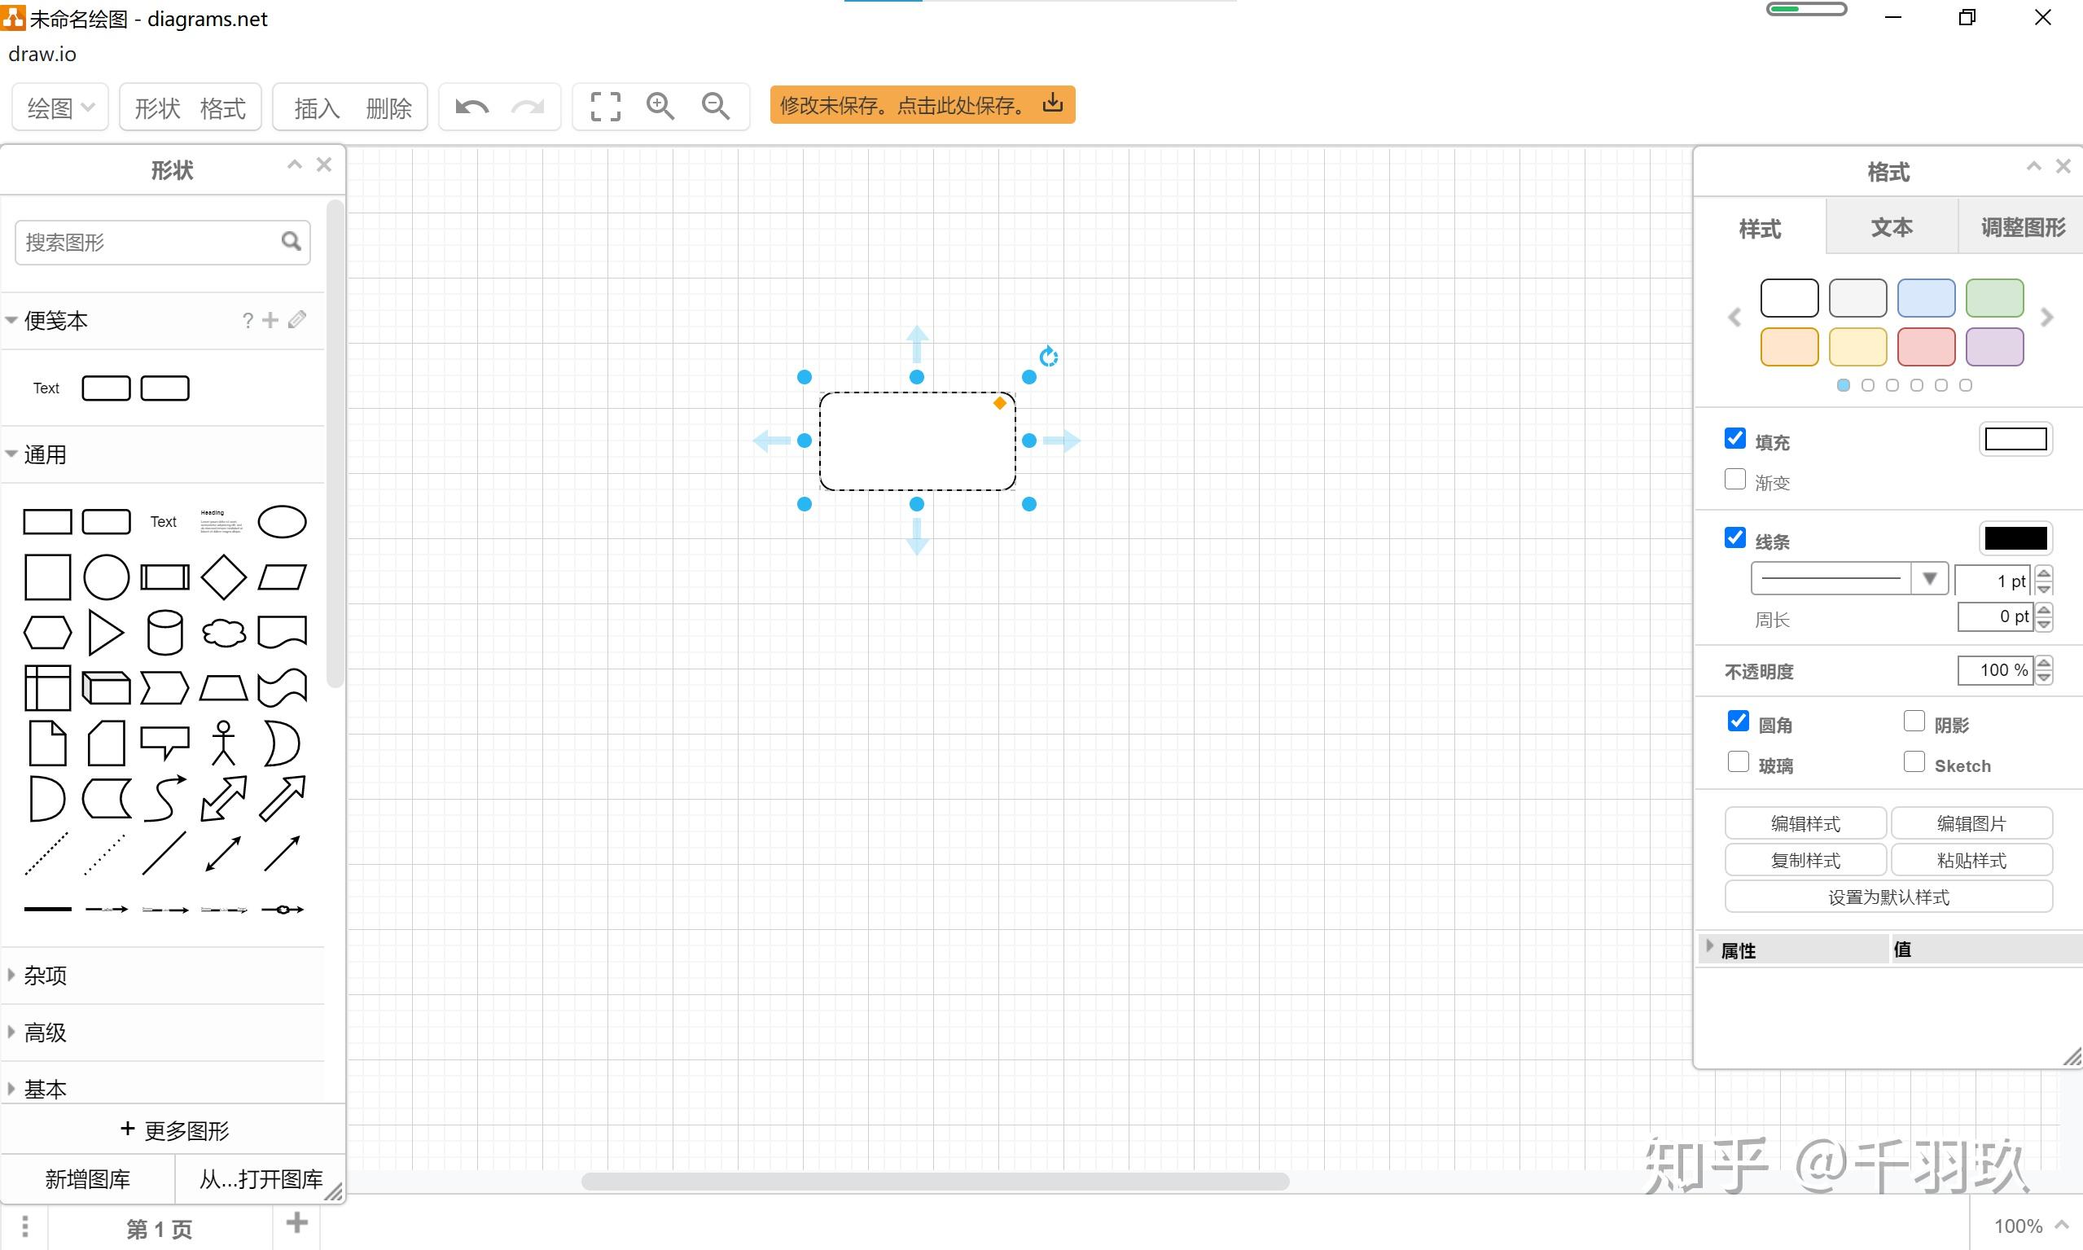Screen dimensions: 2083x1250
Task: Click the undo arrow in toolbar
Action: (471, 107)
